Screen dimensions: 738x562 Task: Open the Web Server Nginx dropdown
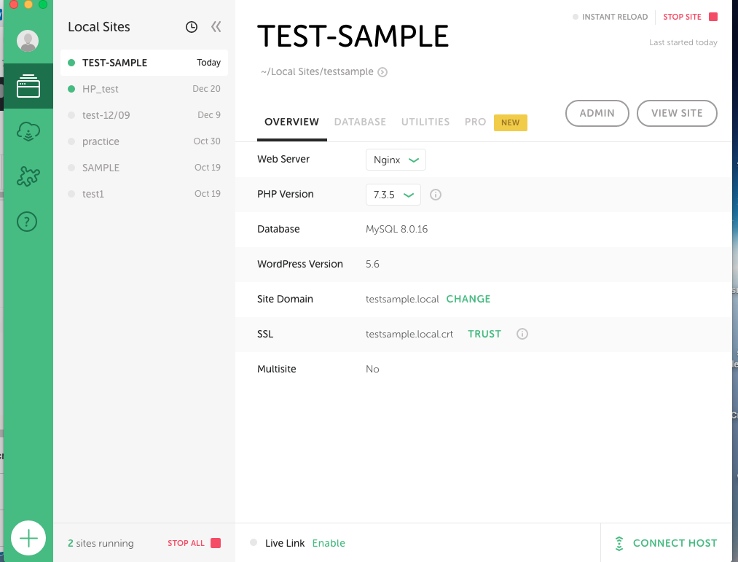396,160
